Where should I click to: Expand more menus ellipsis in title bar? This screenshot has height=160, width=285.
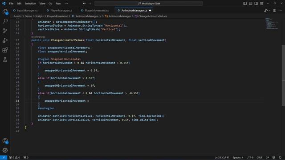point(66,4)
